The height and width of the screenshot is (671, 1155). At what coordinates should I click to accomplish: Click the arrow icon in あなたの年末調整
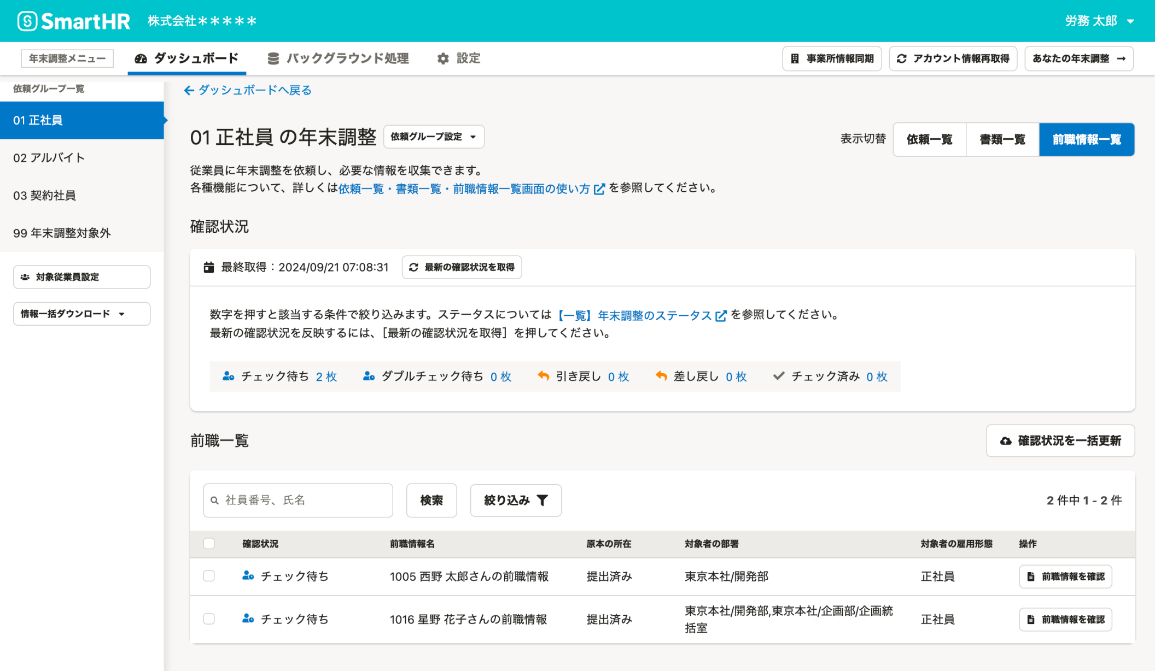pos(1121,58)
